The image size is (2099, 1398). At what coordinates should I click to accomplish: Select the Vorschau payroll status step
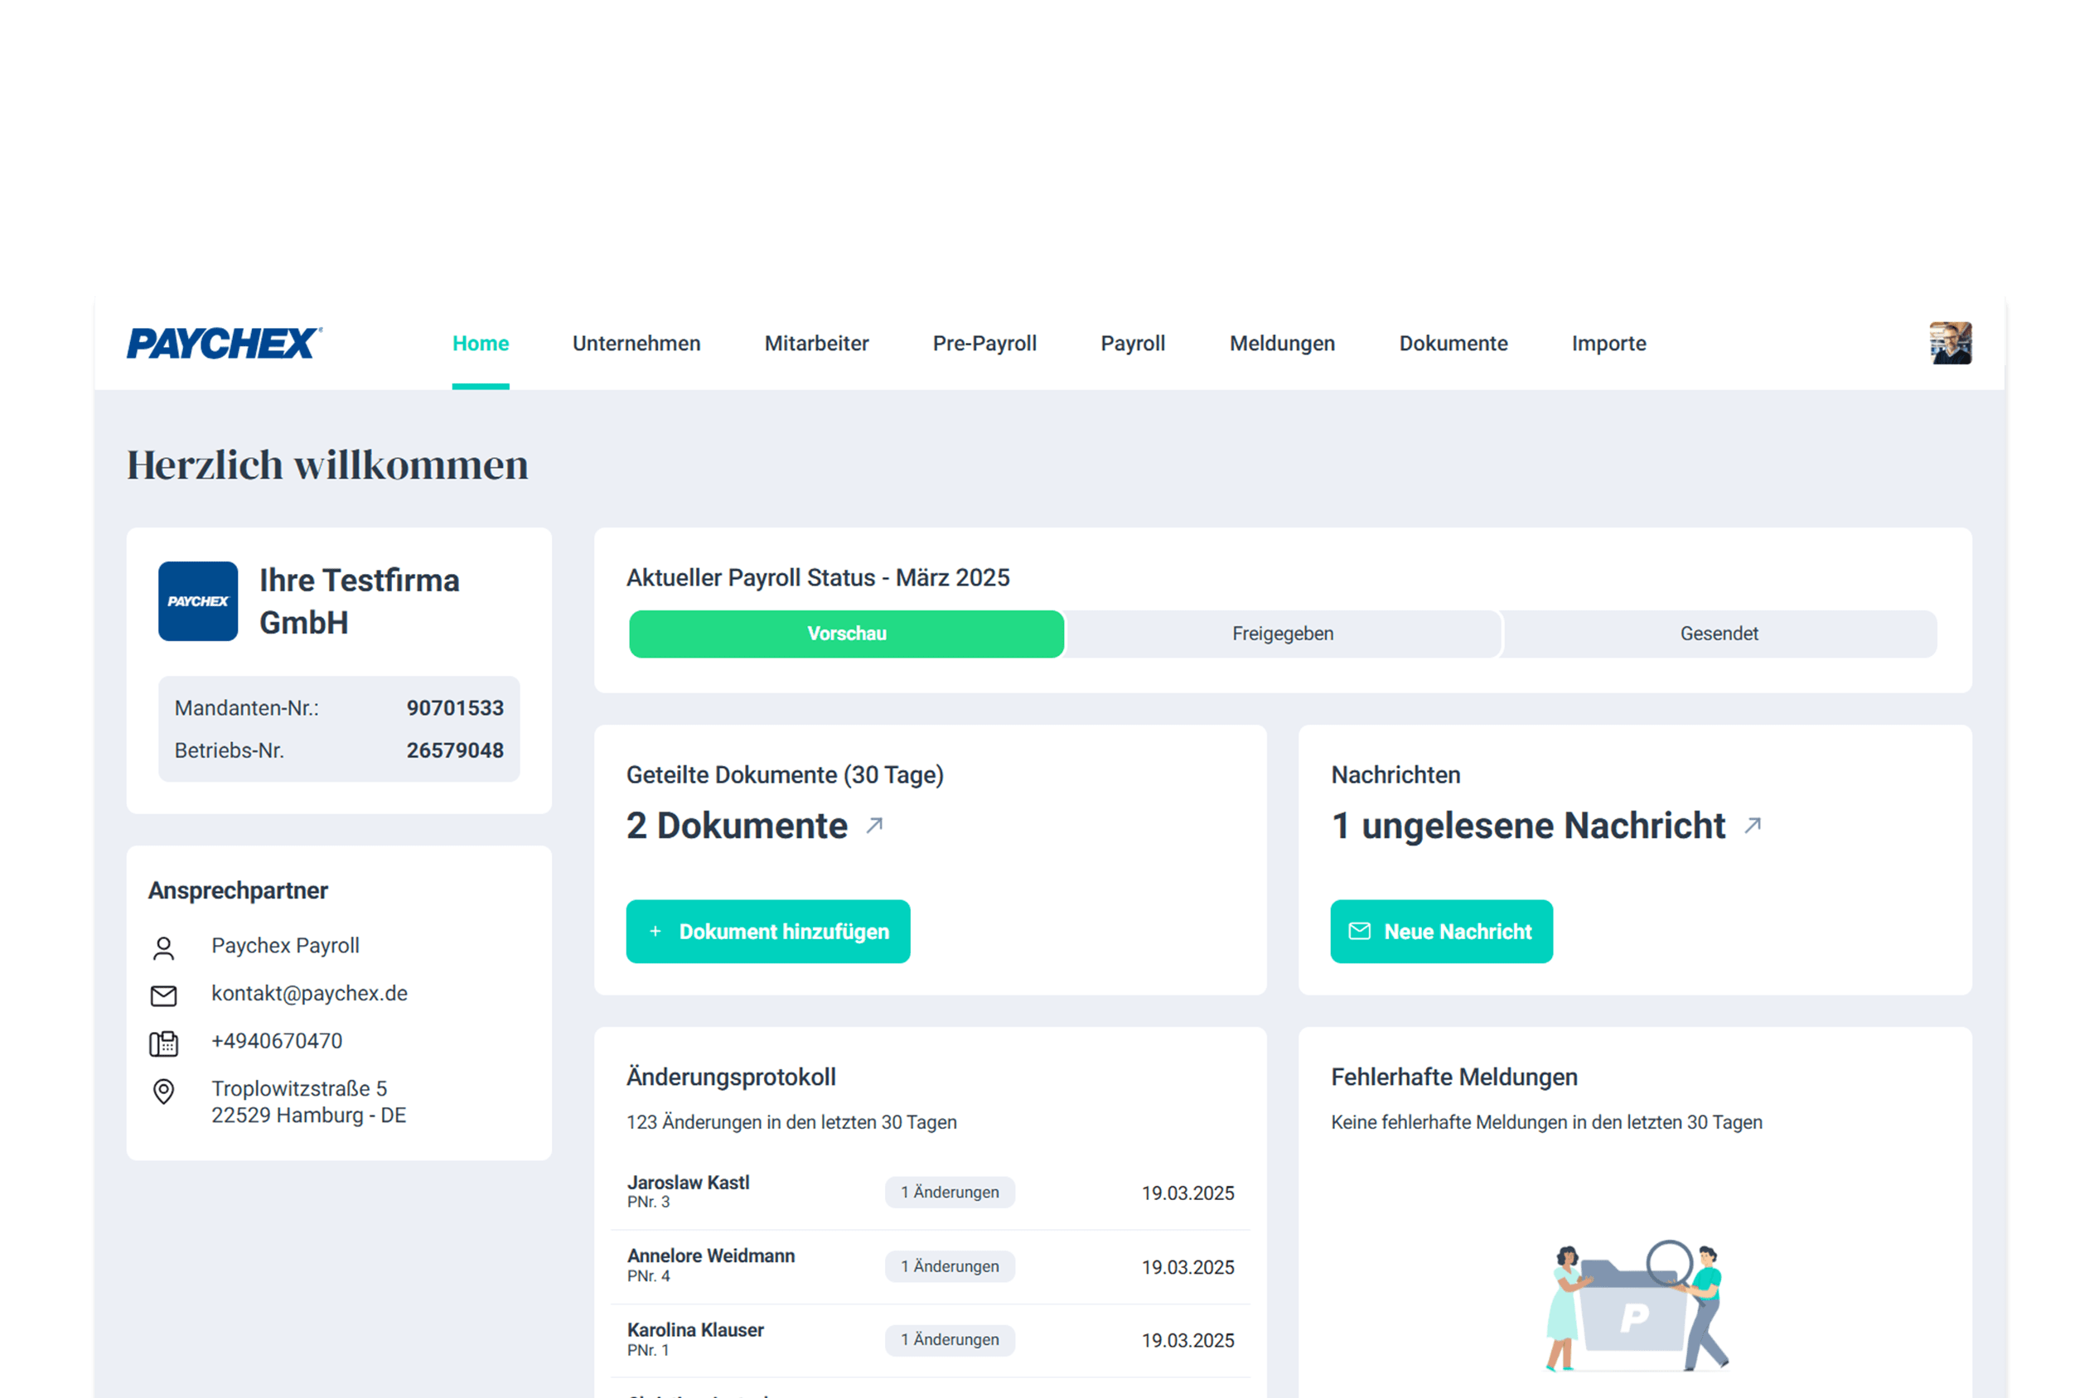point(846,634)
